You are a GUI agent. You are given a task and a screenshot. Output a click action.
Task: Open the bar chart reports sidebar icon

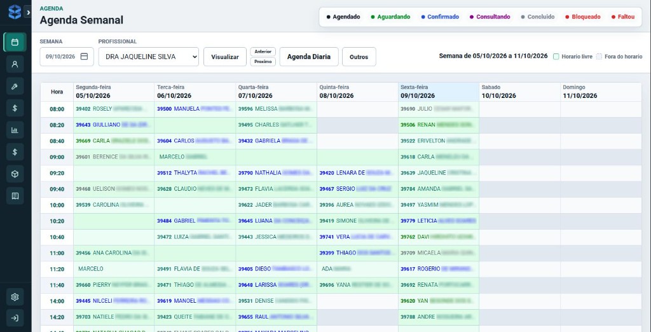[15, 130]
